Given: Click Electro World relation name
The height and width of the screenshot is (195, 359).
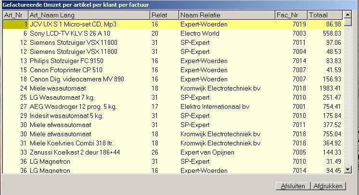Looking at the screenshot, I should [x=200, y=33].
